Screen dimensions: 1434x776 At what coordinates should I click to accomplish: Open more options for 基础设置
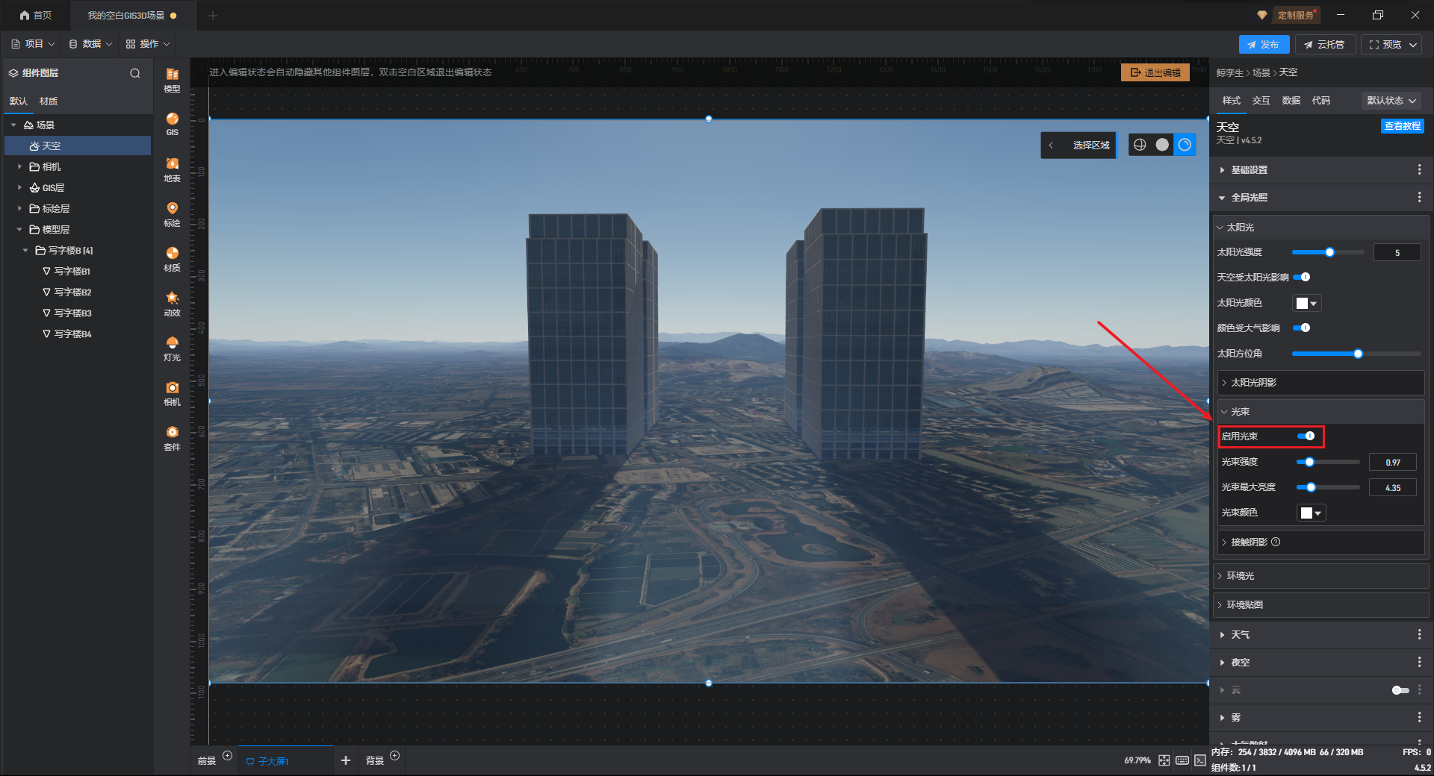point(1419,170)
